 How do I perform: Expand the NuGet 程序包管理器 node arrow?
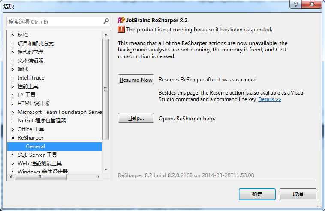pos(12,121)
